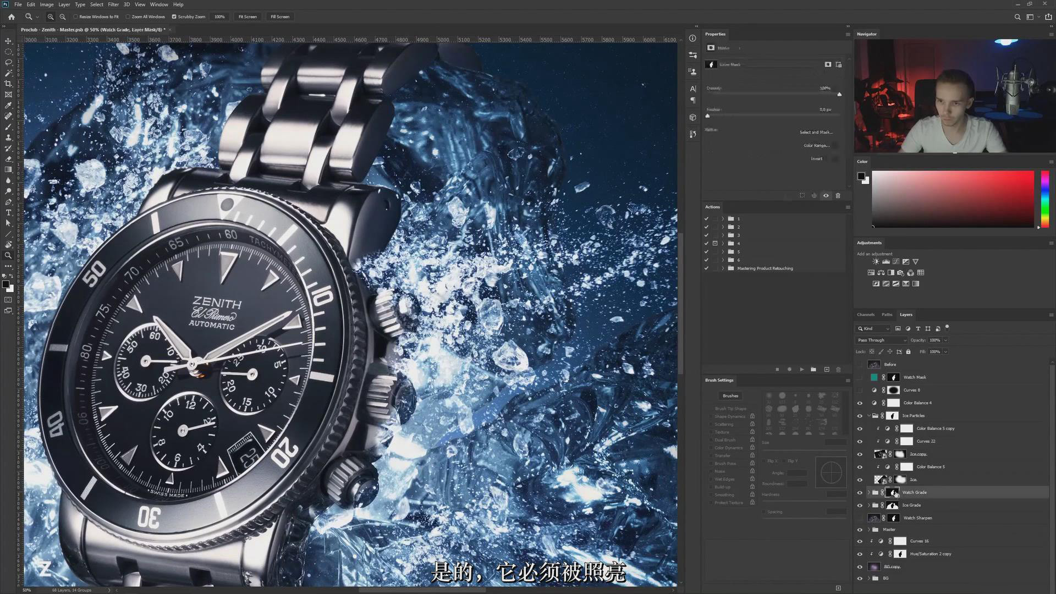The image size is (1056, 594).
Task: Disable the Scrubby Zoom checkbox
Action: [x=174, y=17]
